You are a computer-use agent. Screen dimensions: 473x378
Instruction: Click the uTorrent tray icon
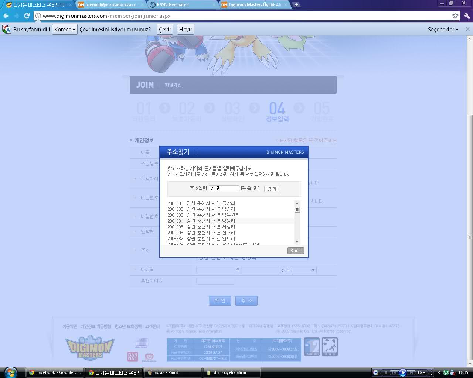[x=446, y=372]
